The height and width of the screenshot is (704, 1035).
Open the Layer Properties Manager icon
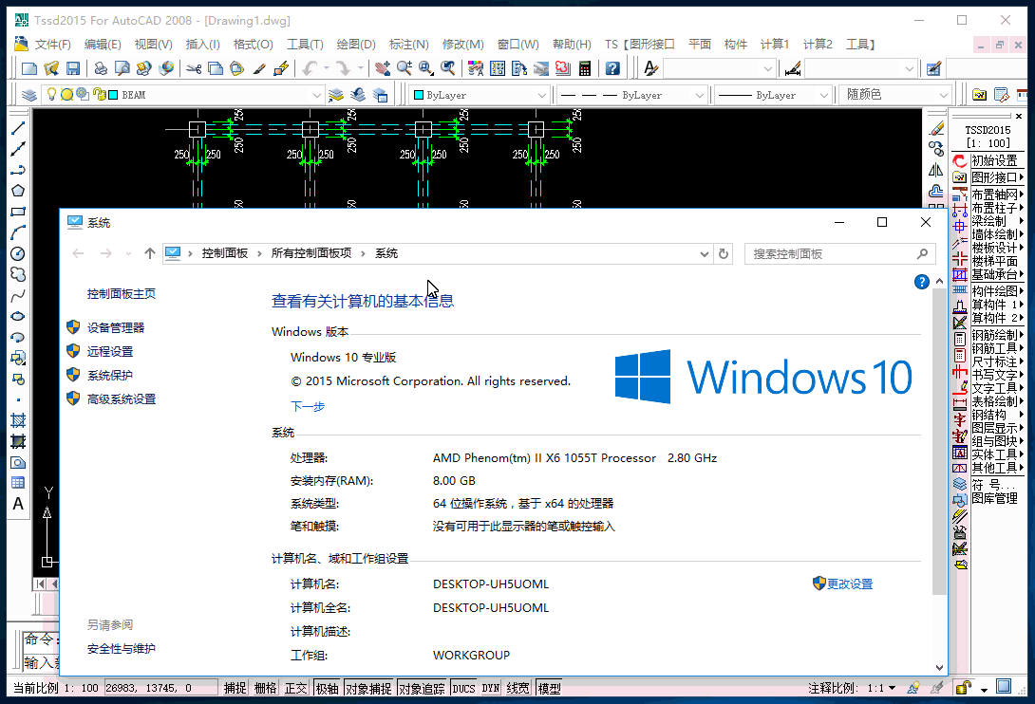[x=29, y=95]
